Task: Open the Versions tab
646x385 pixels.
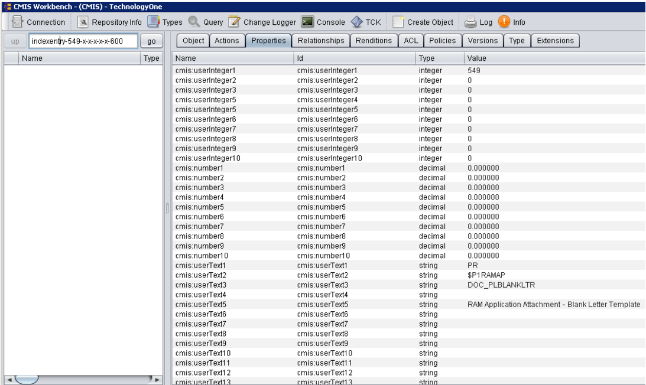Action: 483,41
